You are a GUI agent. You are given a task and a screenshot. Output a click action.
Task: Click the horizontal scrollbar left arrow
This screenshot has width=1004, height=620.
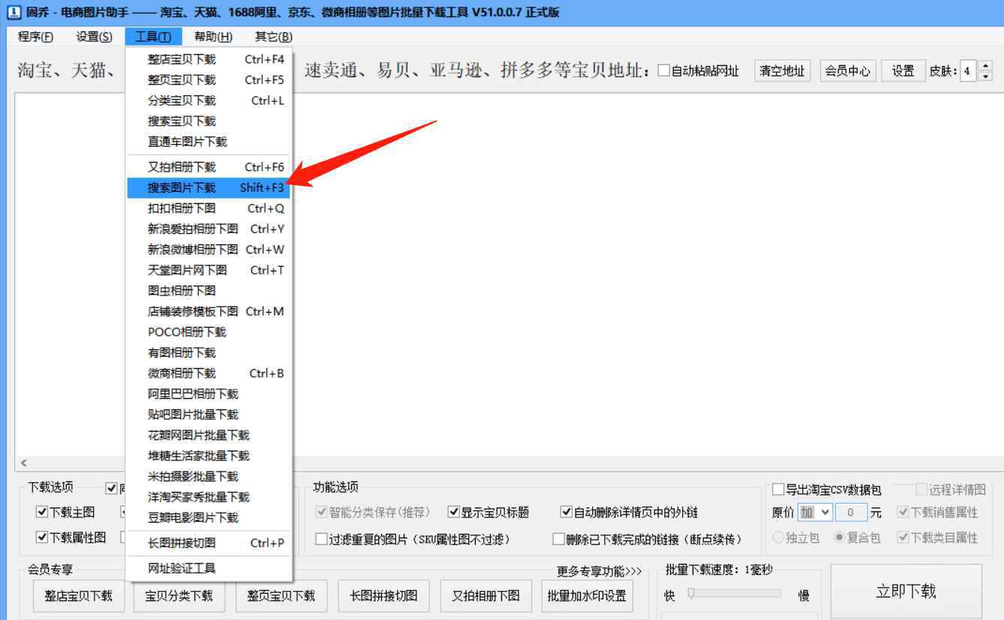[x=23, y=463]
